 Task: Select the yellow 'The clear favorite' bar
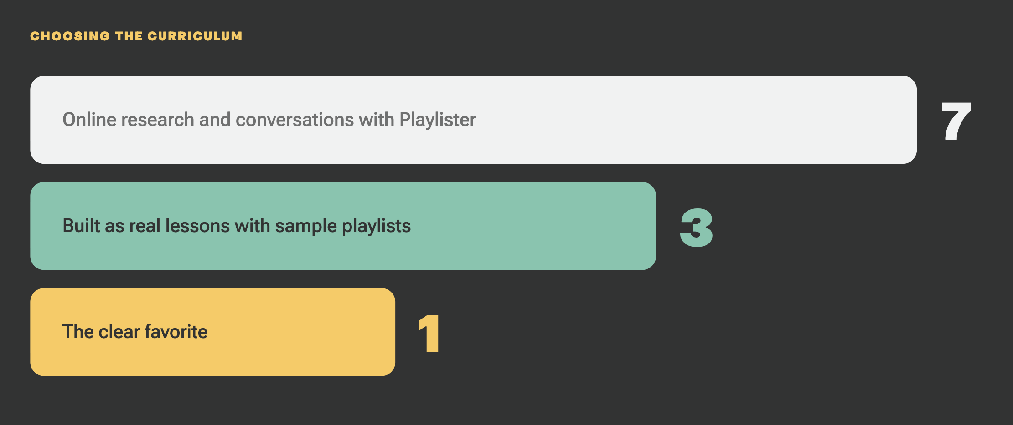(x=212, y=332)
